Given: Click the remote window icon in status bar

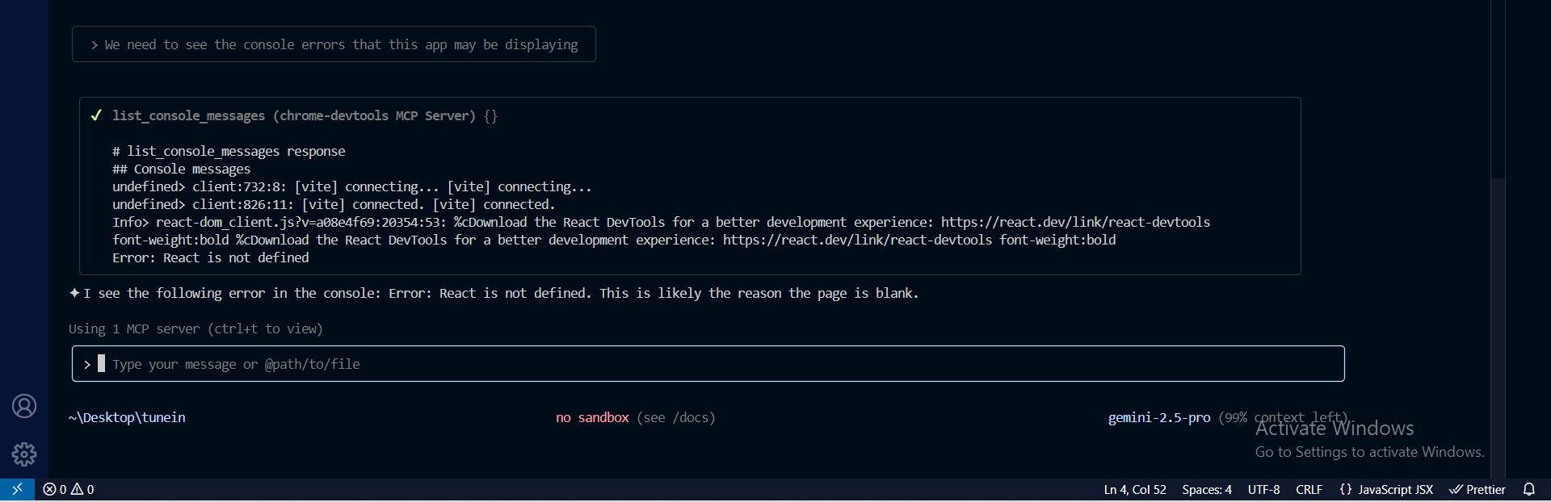Looking at the screenshot, I should point(17,489).
